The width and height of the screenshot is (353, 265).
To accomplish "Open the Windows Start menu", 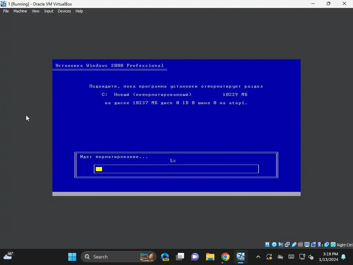I will (x=72, y=257).
